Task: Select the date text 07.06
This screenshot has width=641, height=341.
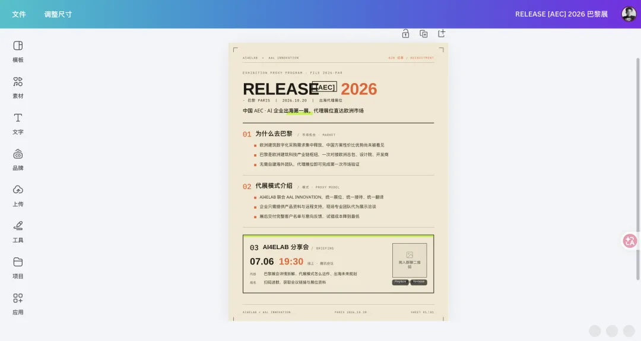Action: click(262, 262)
